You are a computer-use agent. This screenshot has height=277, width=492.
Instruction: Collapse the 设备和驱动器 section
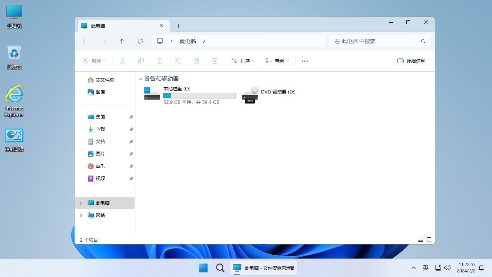coord(140,78)
